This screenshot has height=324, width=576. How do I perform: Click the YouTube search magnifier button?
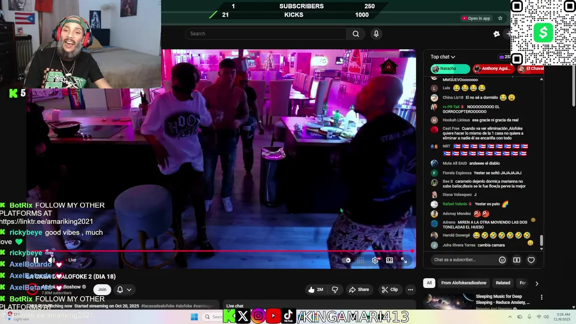355,34
